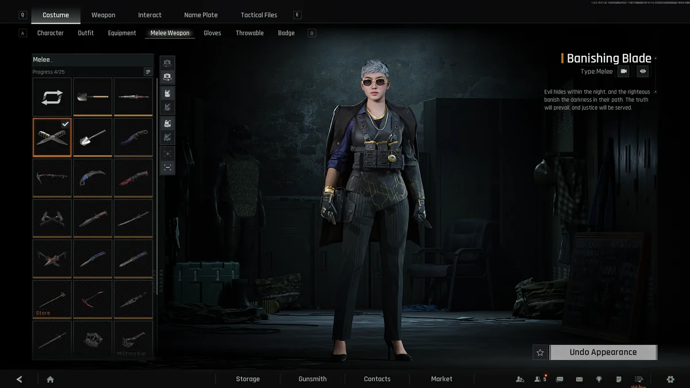Return to lobby via the home icon

50,379
